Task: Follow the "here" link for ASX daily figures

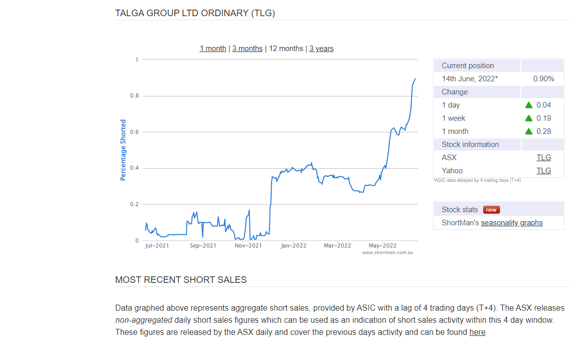Action: [477, 332]
